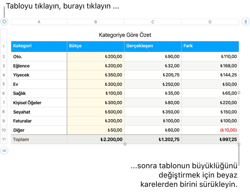Image resolution: width=250 pixels, height=192 pixels.
Task: Select row 6 header number
Action: pos(4,93)
